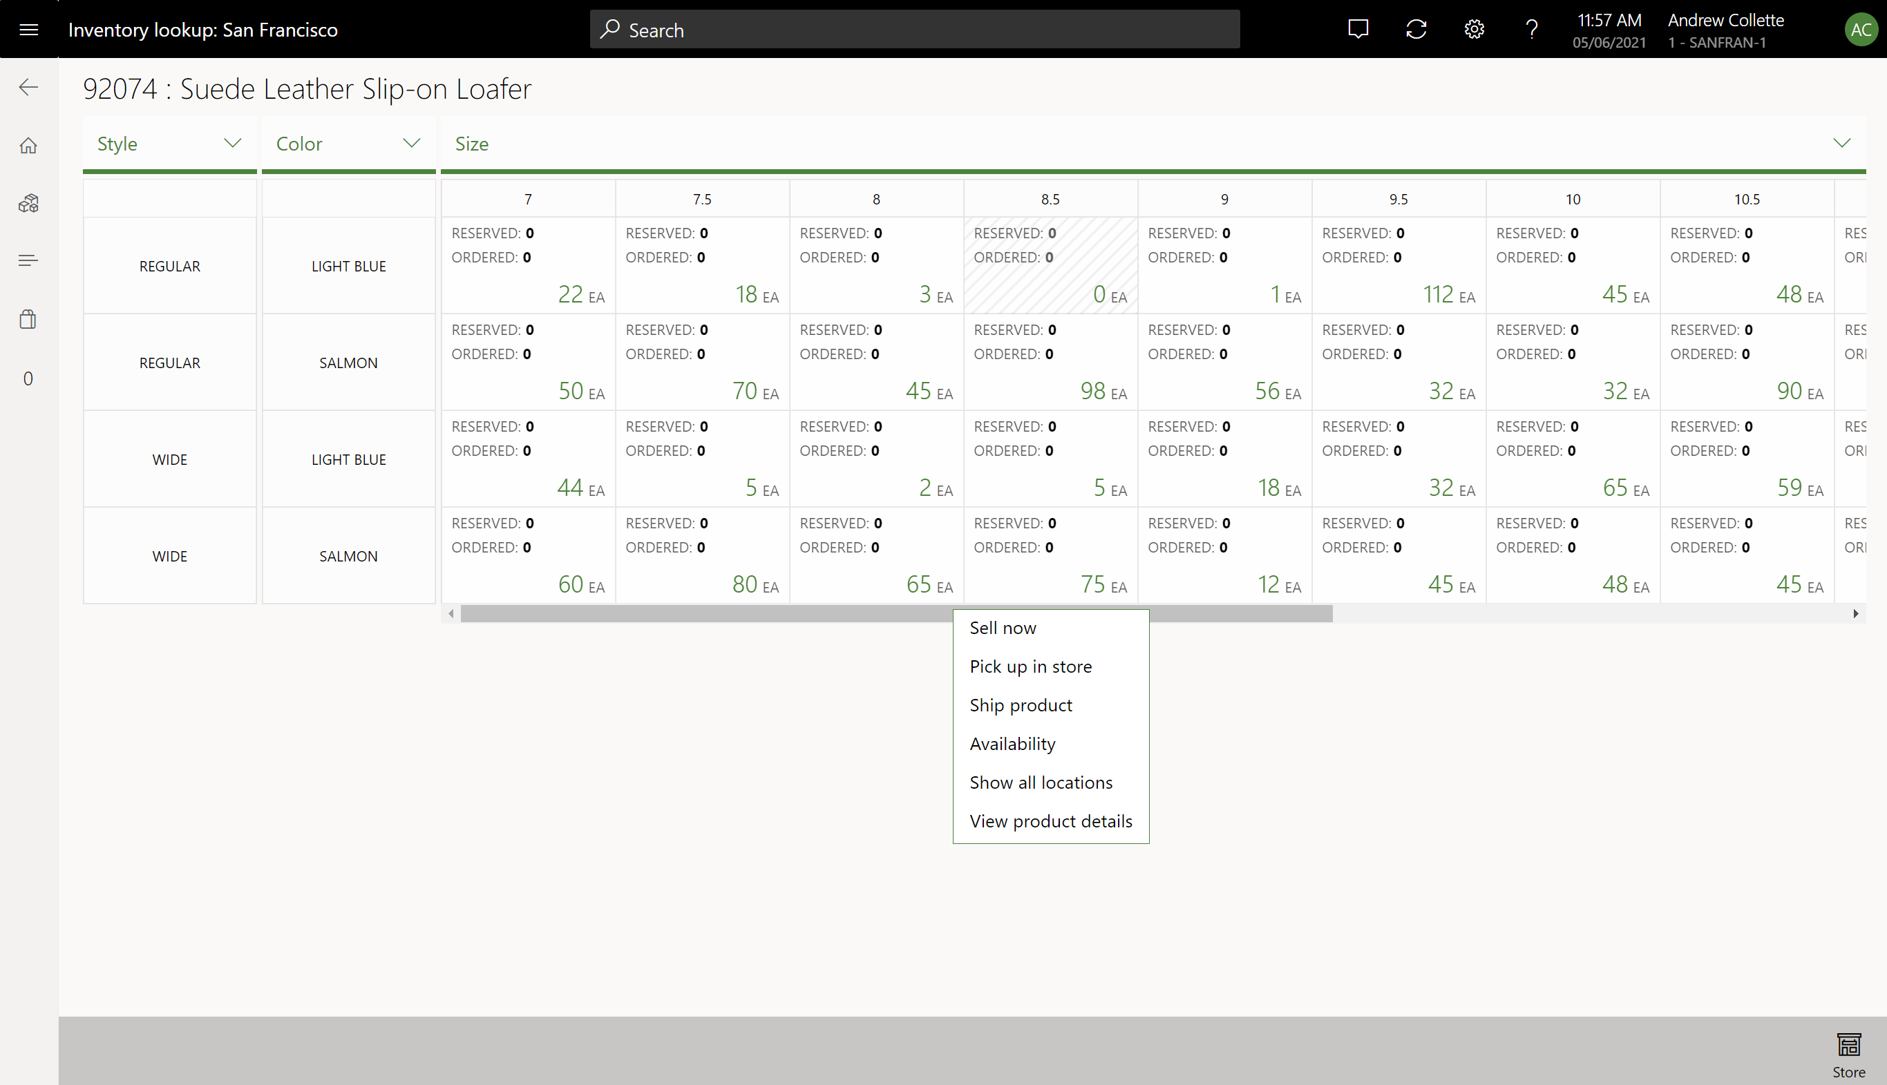Click Sell now option
The image size is (1887, 1085).
[x=1005, y=628]
